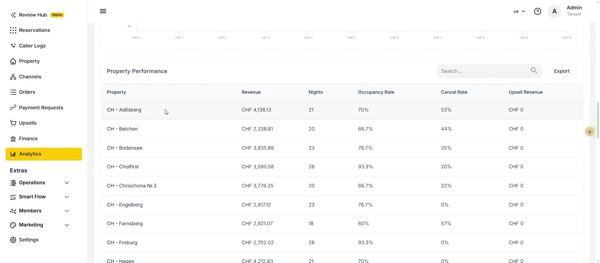Click the Review Hub sparkle icon
This screenshot has width=600, height=263.
point(13,15)
